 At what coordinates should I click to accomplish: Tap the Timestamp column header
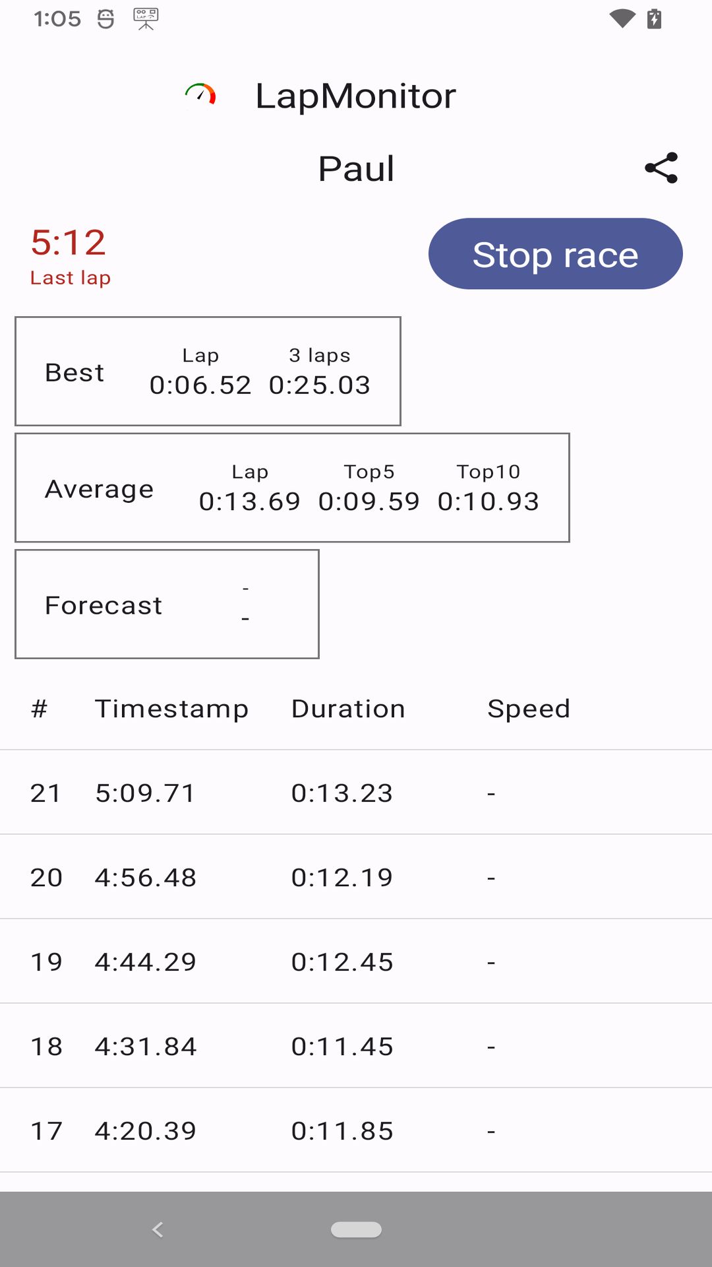pos(171,709)
